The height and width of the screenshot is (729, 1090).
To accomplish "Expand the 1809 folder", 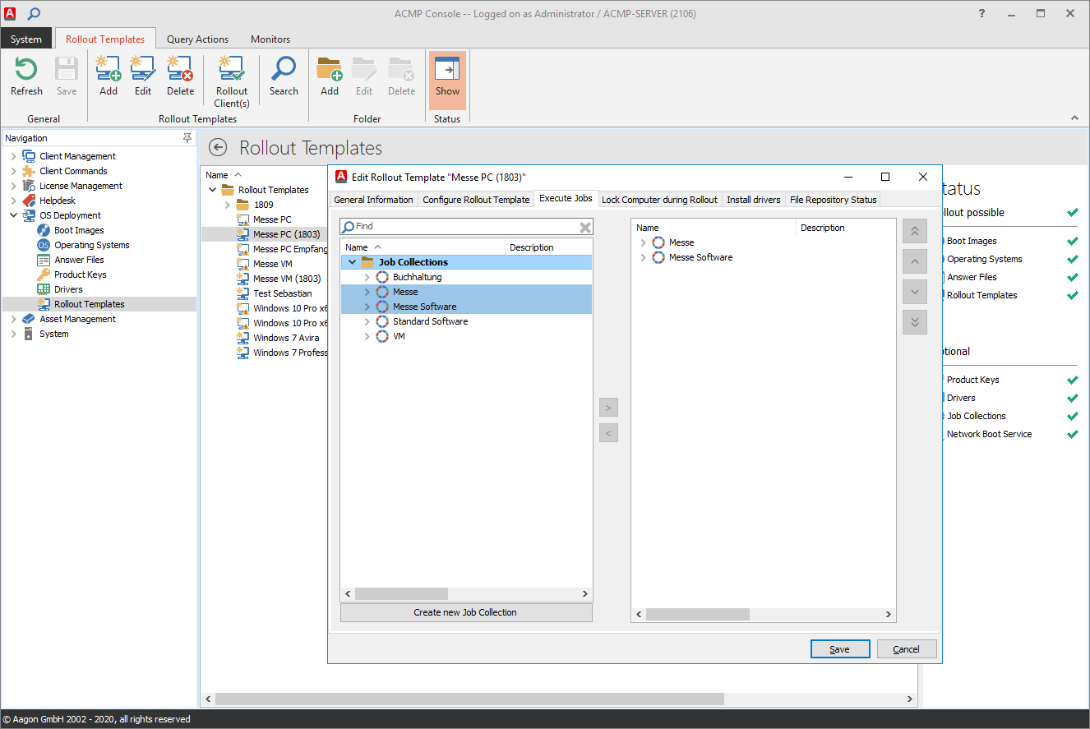I will (x=228, y=205).
